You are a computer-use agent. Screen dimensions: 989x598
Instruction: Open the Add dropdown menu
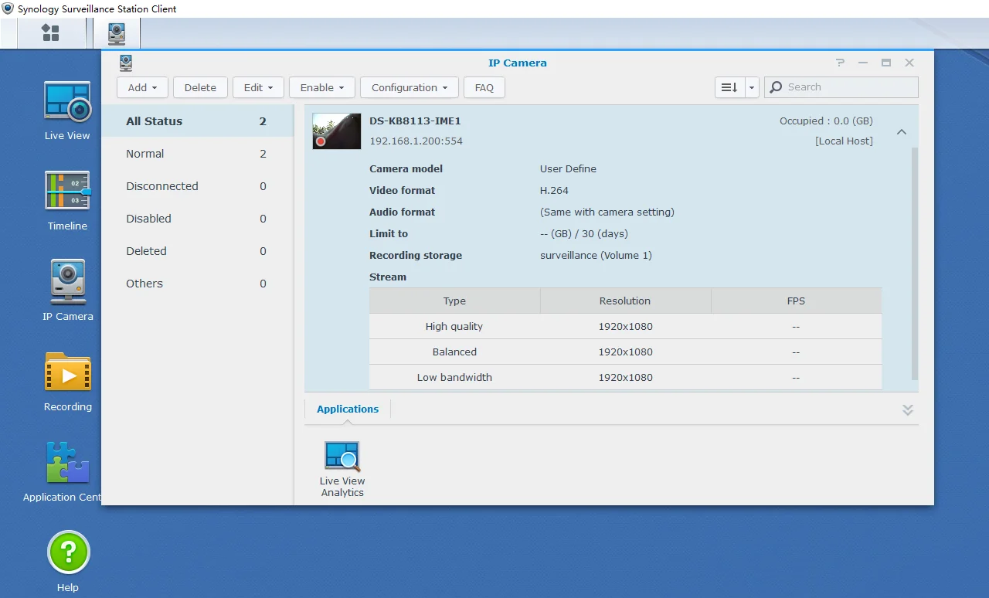coord(142,87)
